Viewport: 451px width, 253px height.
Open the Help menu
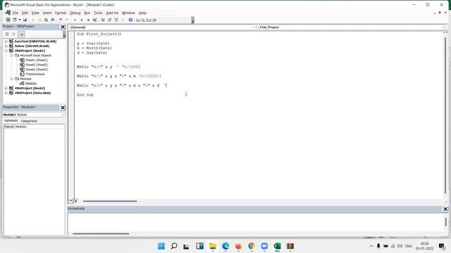coord(142,13)
